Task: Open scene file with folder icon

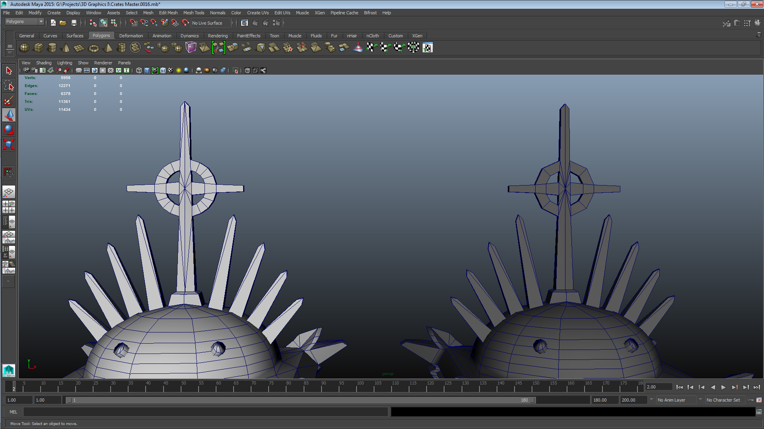Action: (x=63, y=23)
